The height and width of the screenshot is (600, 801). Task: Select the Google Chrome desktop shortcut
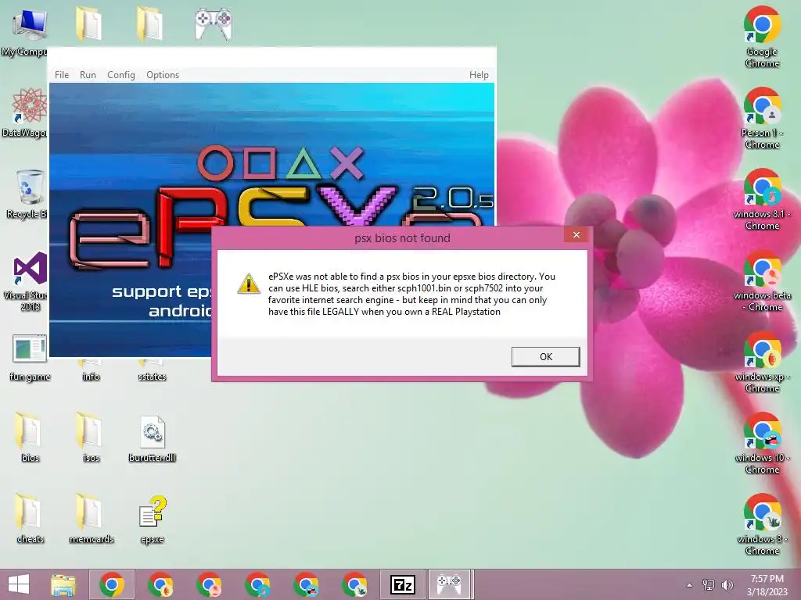click(x=762, y=37)
